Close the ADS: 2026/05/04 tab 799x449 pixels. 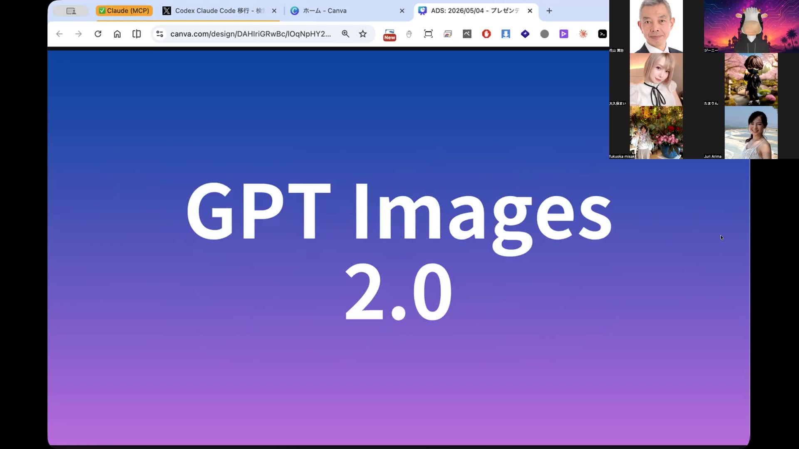[x=530, y=11]
